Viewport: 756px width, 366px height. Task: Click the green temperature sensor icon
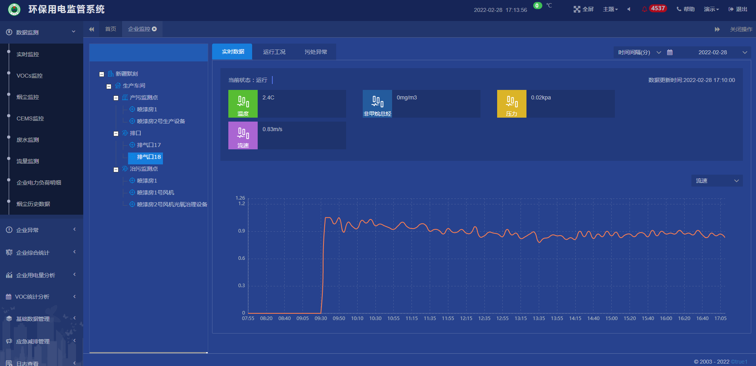pyautogui.click(x=243, y=102)
